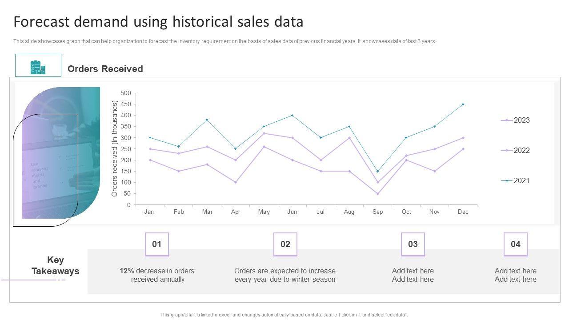This screenshot has height=320, width=569.
Task: Click the Key Takeaways label
Action: pyautogui.click(x=55, y=266)
